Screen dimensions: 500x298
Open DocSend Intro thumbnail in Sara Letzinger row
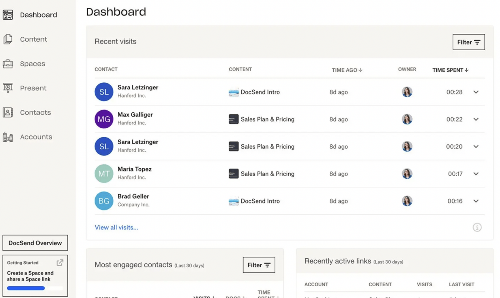click(234, 92)
